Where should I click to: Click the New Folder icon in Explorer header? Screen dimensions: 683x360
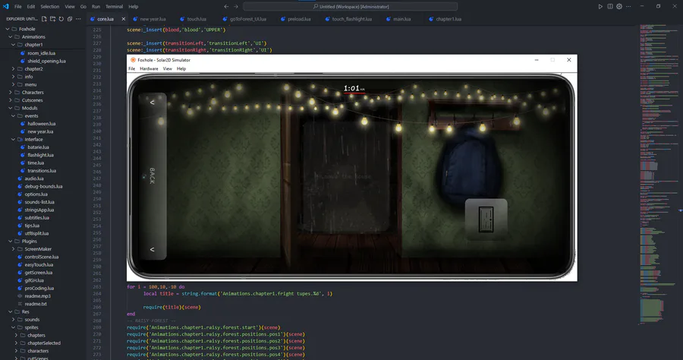click(52, 19)
